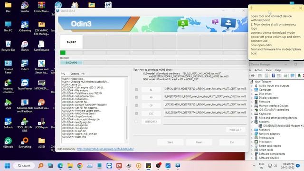Open the EmmcManager desktop icon

41,7
